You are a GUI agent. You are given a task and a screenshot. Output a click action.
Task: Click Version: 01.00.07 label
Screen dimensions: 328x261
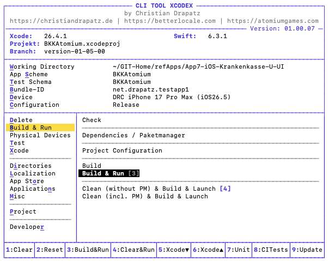pyautogui.click(x=282, y=28)
